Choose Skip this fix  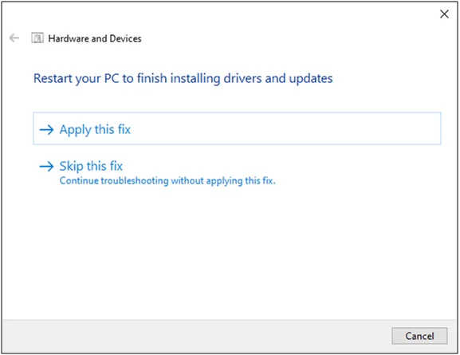click(91, 166)
